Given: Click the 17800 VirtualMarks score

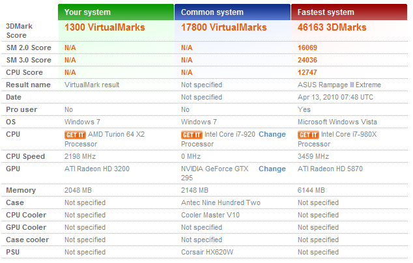Looking at the screenshot, I should tap(223, 27).
